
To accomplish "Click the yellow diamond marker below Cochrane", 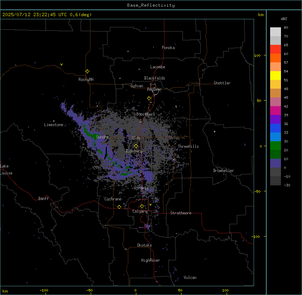I will coord(119,207).
